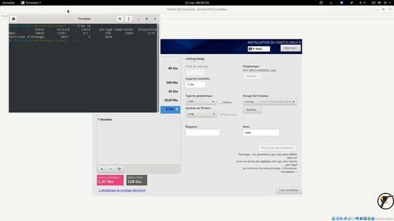Click VirtualBox USB status icon
This screenshot has height=221, width=394.
click(350, 219)
